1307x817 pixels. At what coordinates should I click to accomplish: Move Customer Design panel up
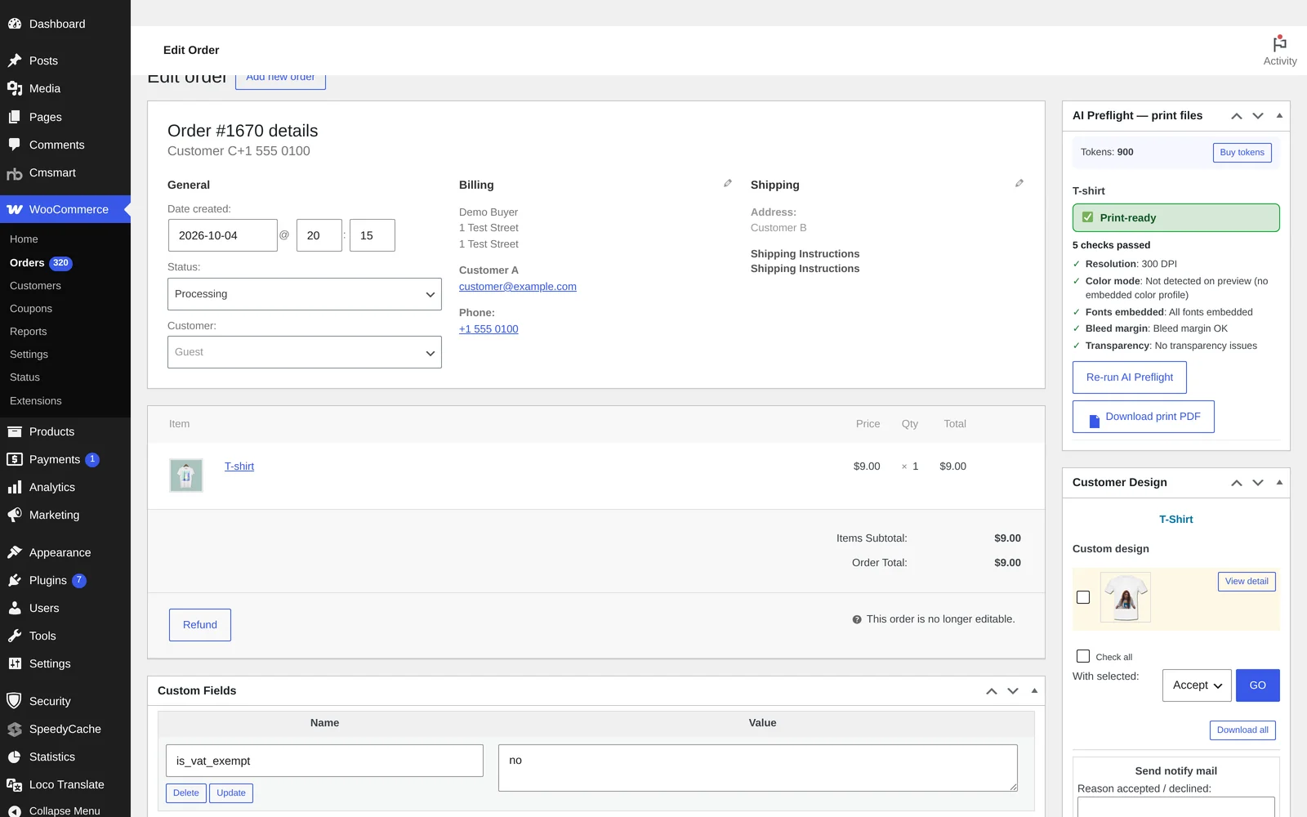(1237, 483)
